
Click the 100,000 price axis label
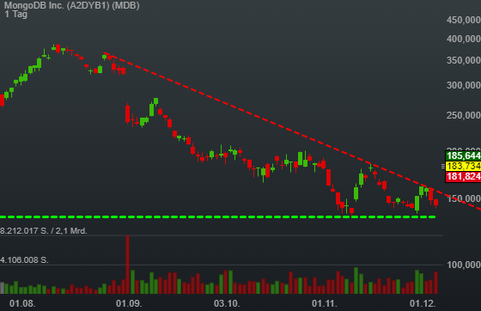(464, 265)
